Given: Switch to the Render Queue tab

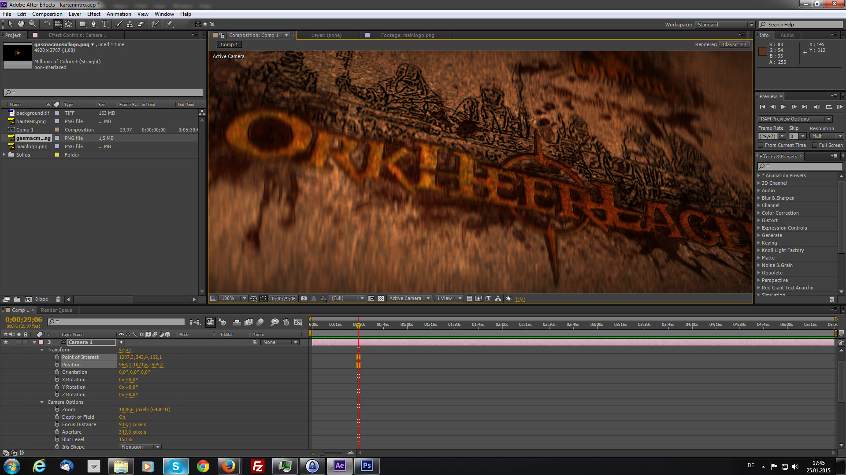Looking at the screenshot, I should [56, 310].
